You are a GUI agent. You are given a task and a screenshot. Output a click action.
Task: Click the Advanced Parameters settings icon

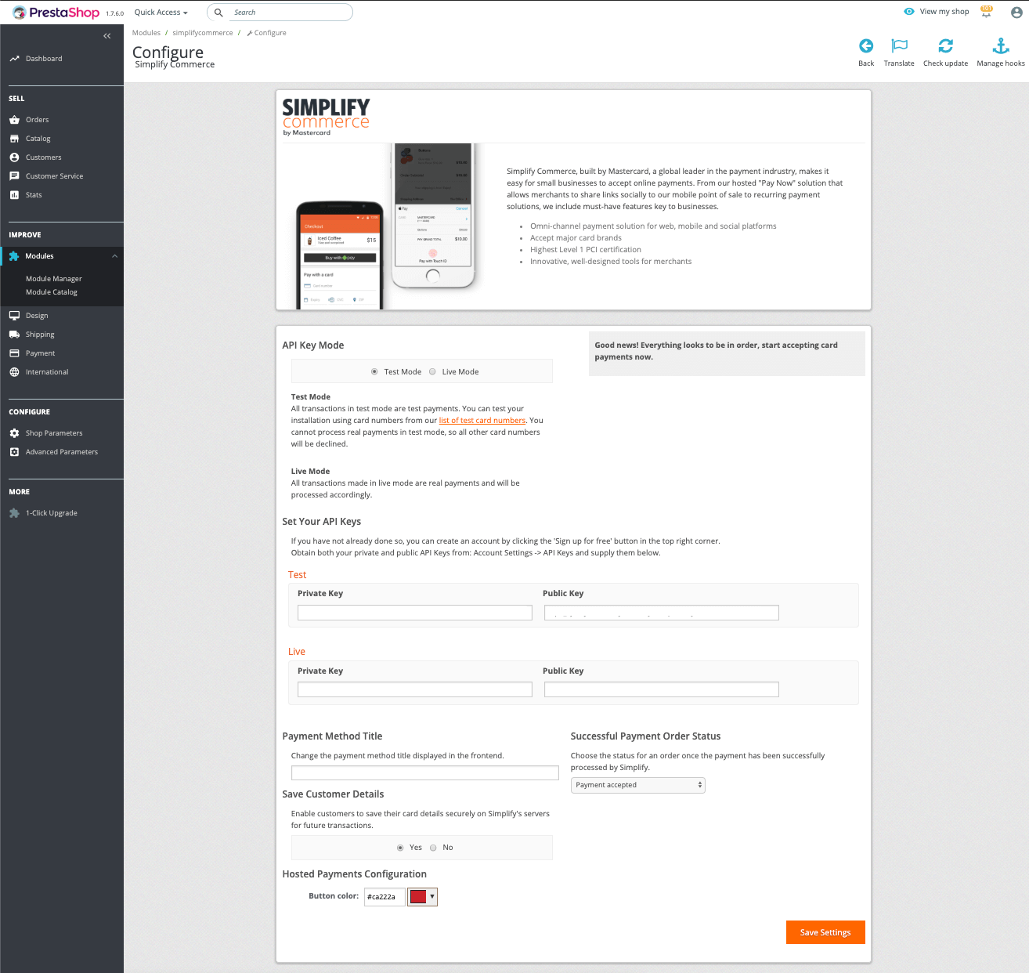click(14, 452)
